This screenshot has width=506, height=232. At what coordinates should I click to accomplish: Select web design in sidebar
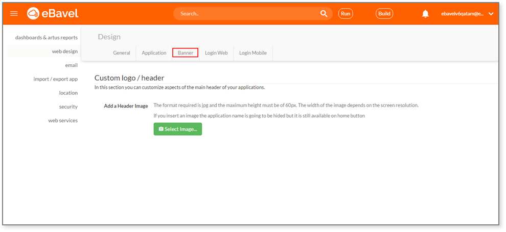coord(64,51)
